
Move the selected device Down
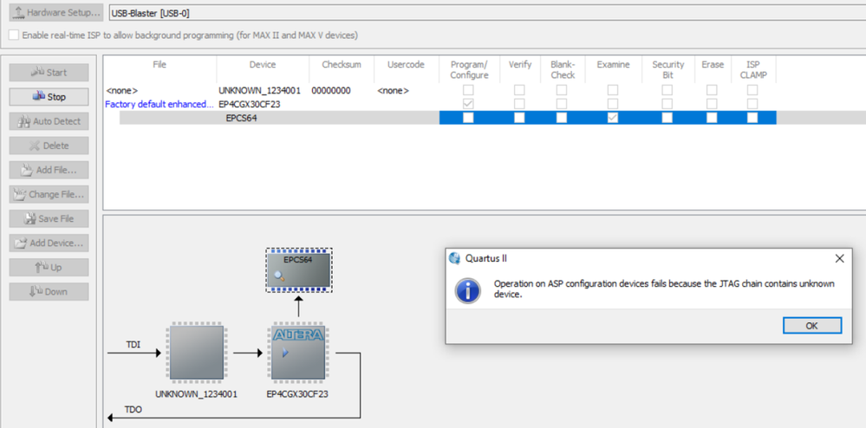[x=49, y=291]
